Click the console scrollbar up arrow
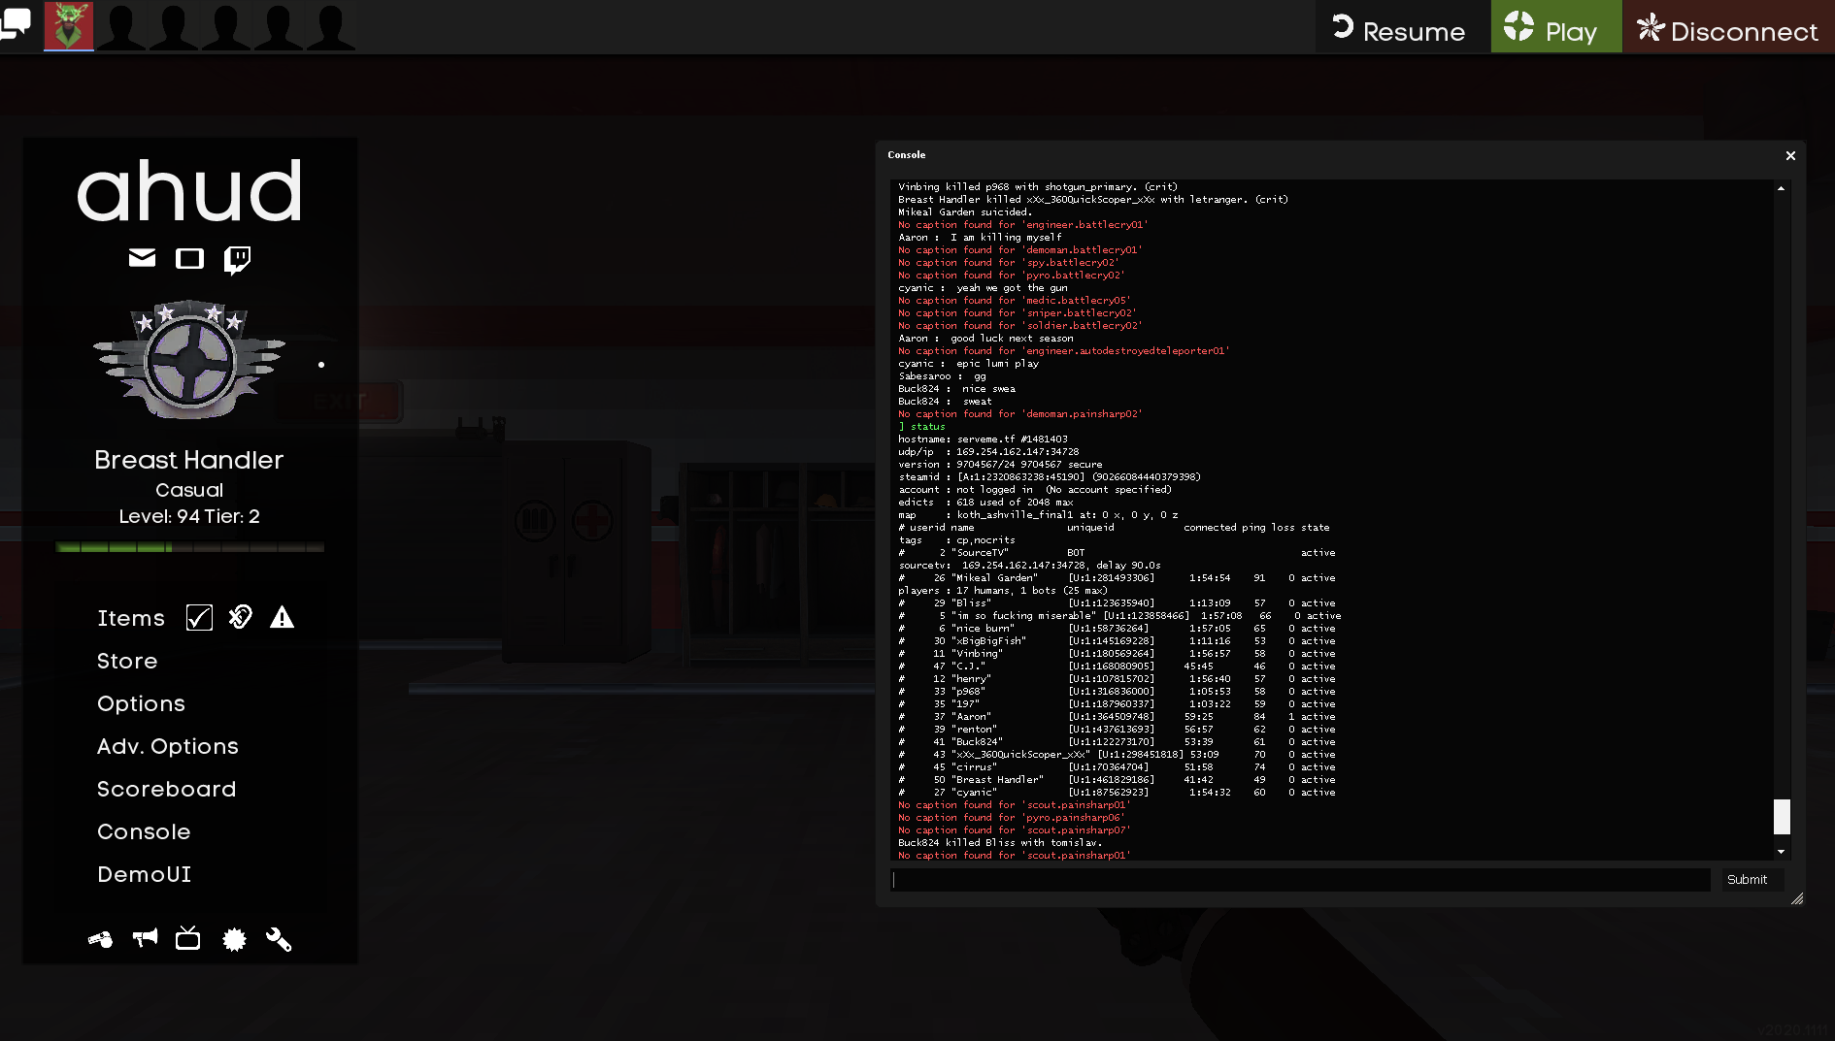Viewport: 1835px width, 1041px height. [x=1781, y=188]
